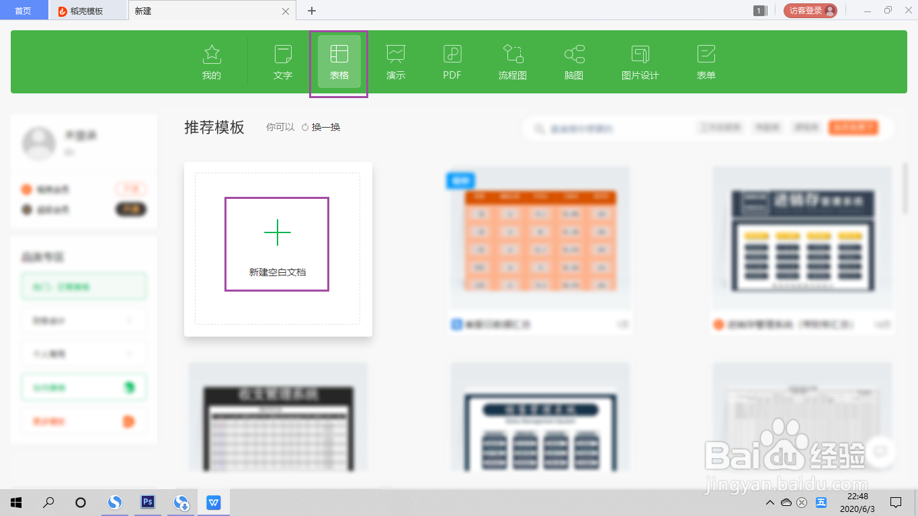Select the 文字 document type
Image resolution: width=918 pixels, height=516 pixels.
pyautogui.click(x=283, y=62)
